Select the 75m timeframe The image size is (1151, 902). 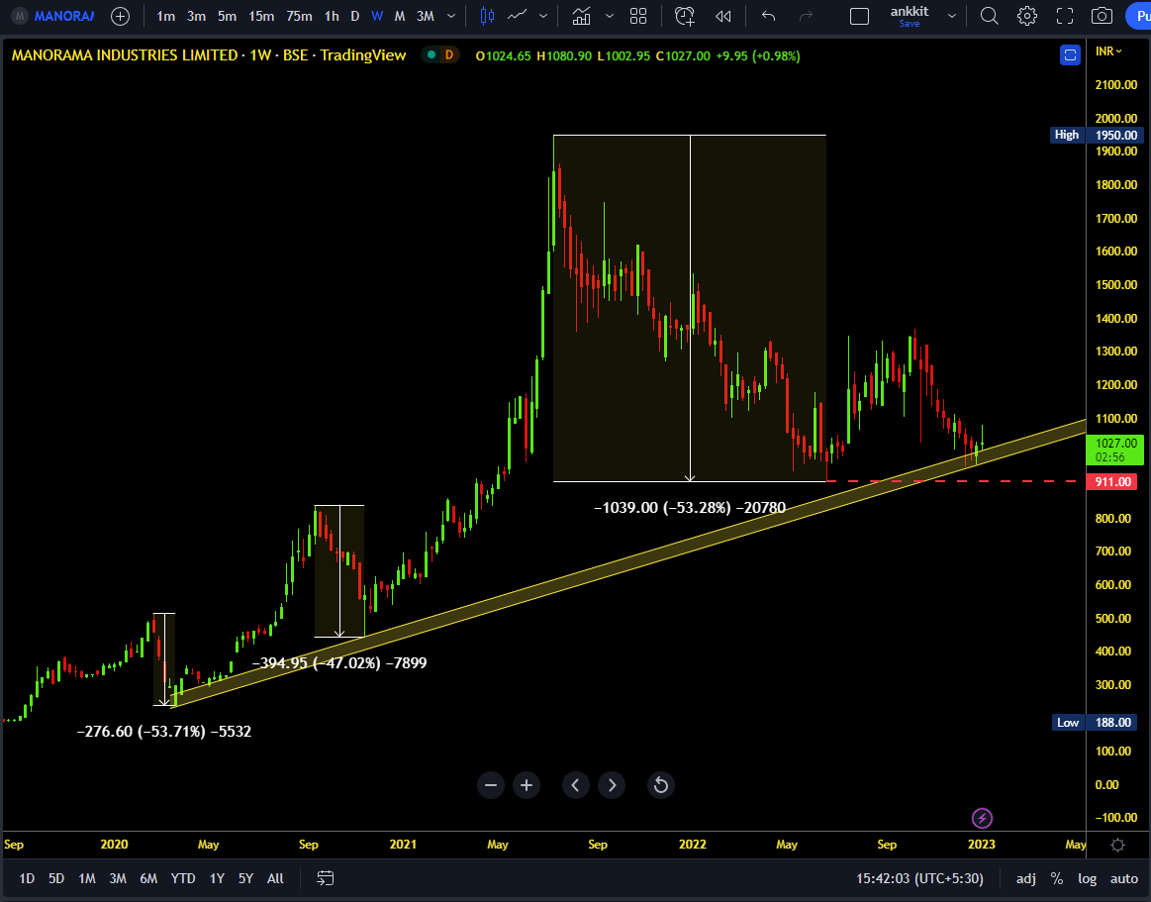(x=299, y=16)
